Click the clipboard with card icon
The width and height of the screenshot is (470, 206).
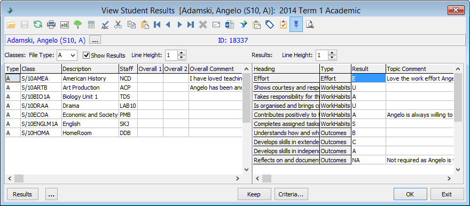[x=256, y=25]
